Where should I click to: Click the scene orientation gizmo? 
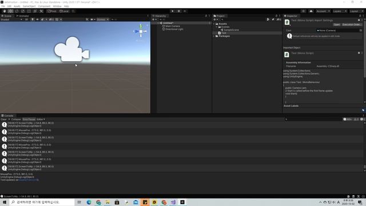tap(141, 31)
